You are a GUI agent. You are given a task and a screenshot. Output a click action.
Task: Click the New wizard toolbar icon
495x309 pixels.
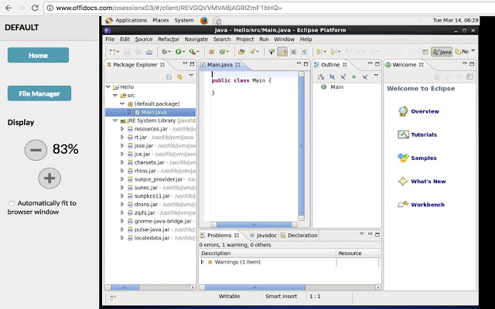click(x=112, y=52)
